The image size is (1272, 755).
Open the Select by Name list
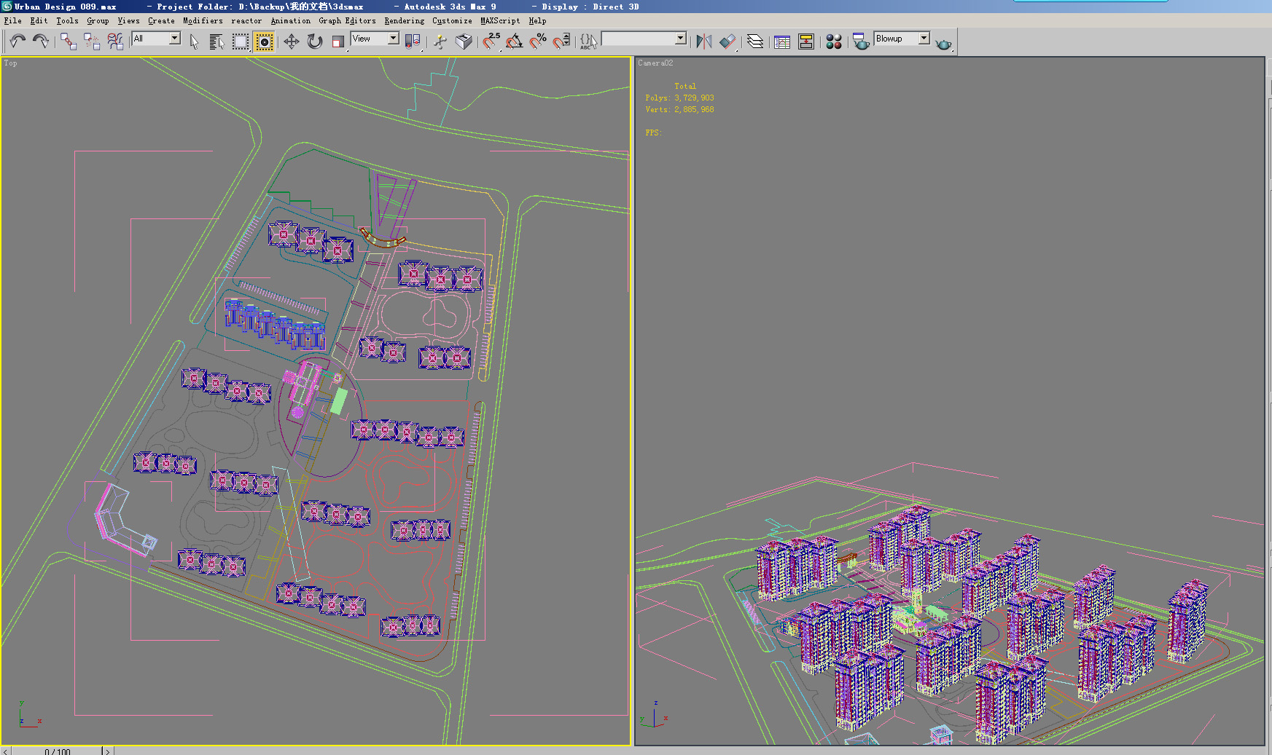pos(216,41)
